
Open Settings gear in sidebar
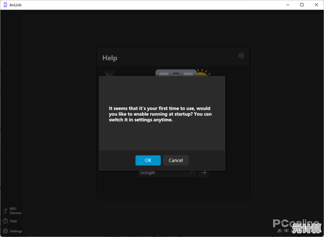[12, 231]
